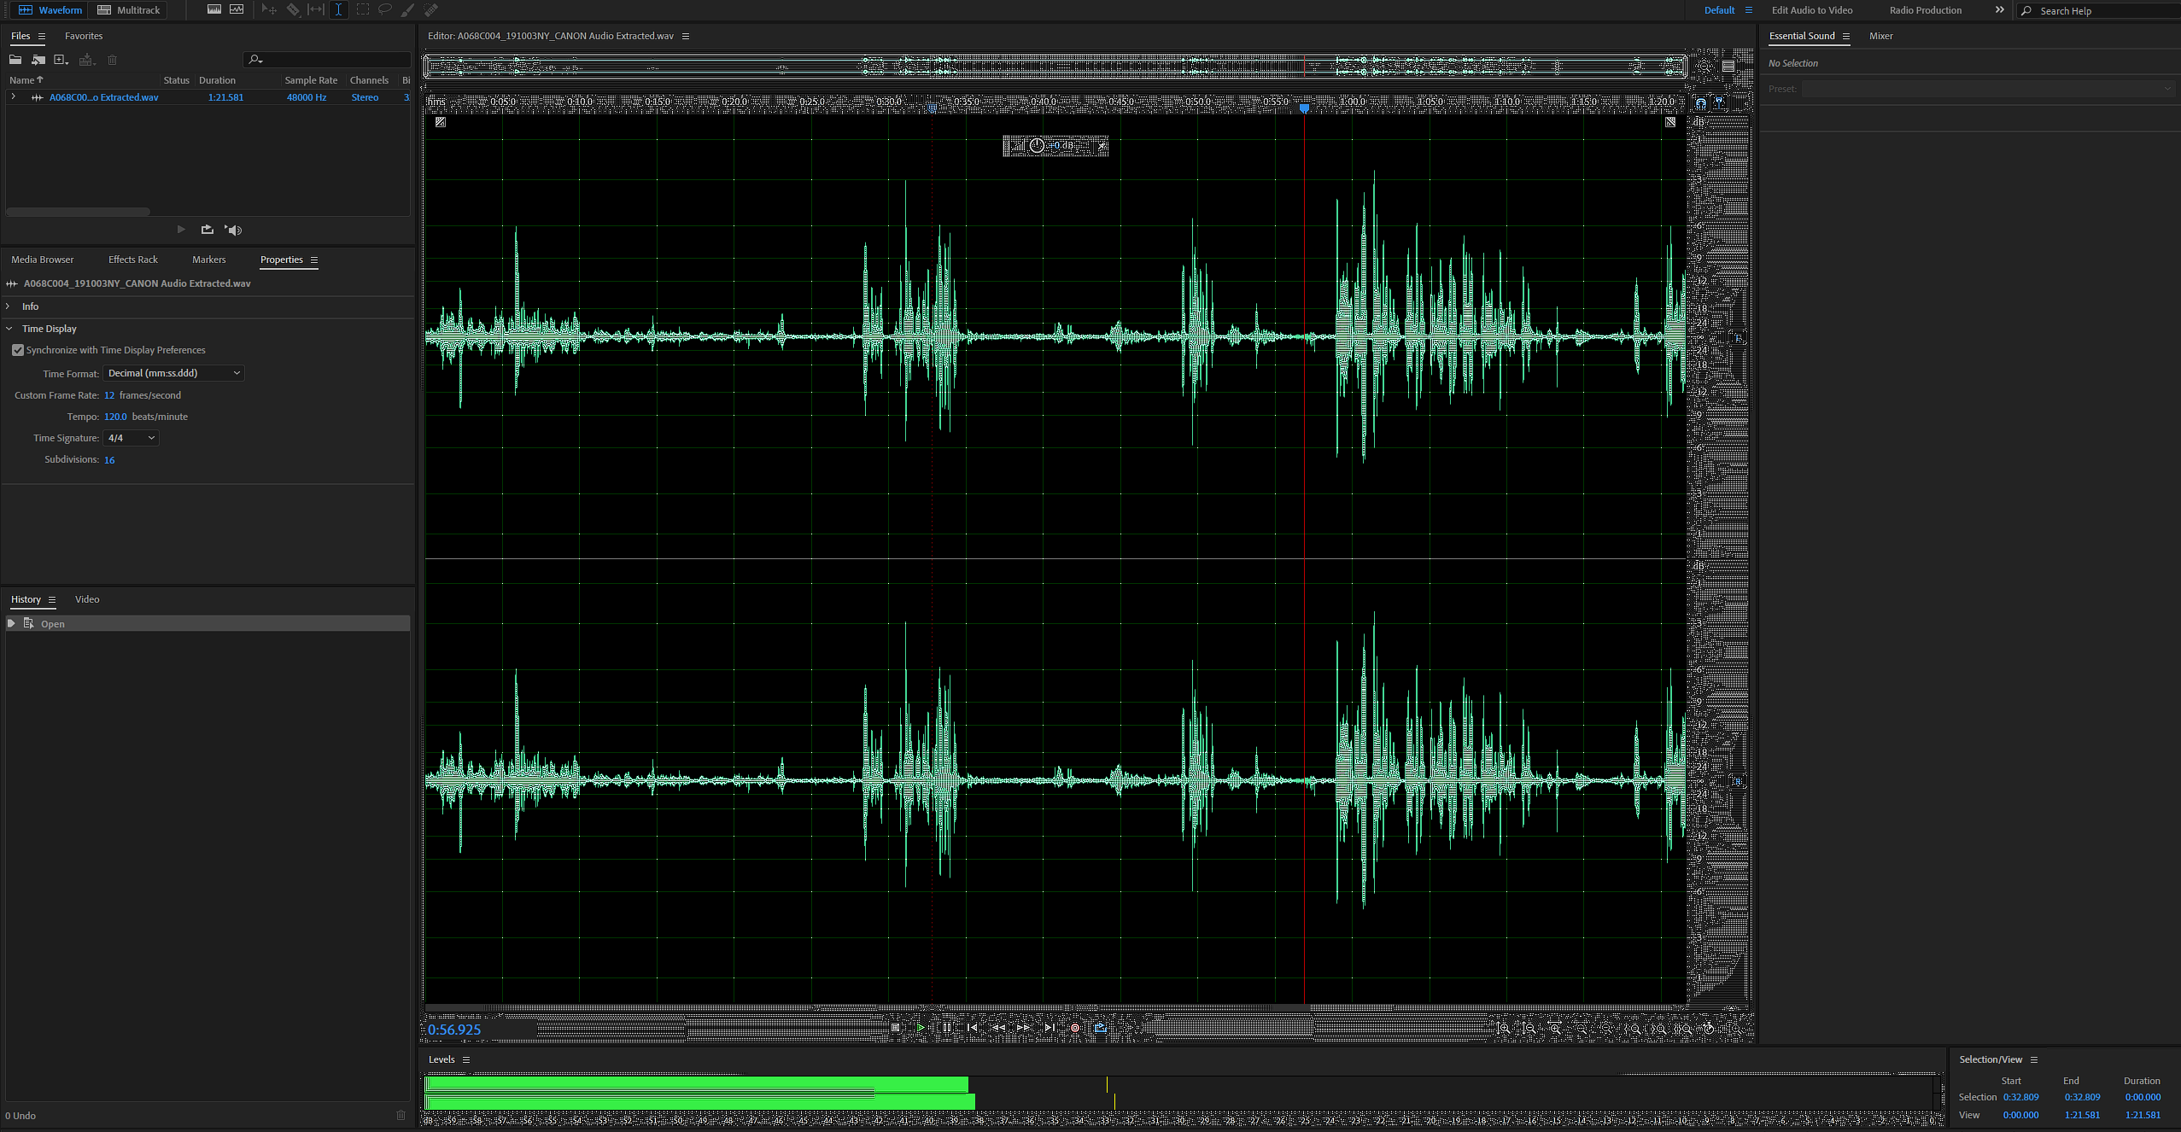This screenshot has width=2181, height=1132.
Task: Select the Razor tool
Action: point(292,9)
